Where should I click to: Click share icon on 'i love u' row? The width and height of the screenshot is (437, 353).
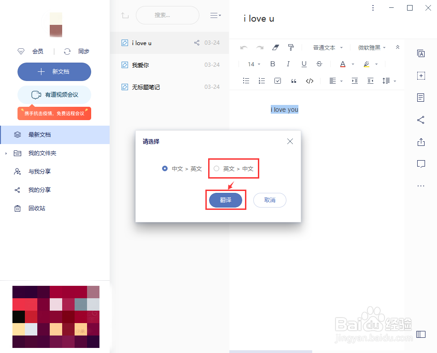(x=197, y=43)
